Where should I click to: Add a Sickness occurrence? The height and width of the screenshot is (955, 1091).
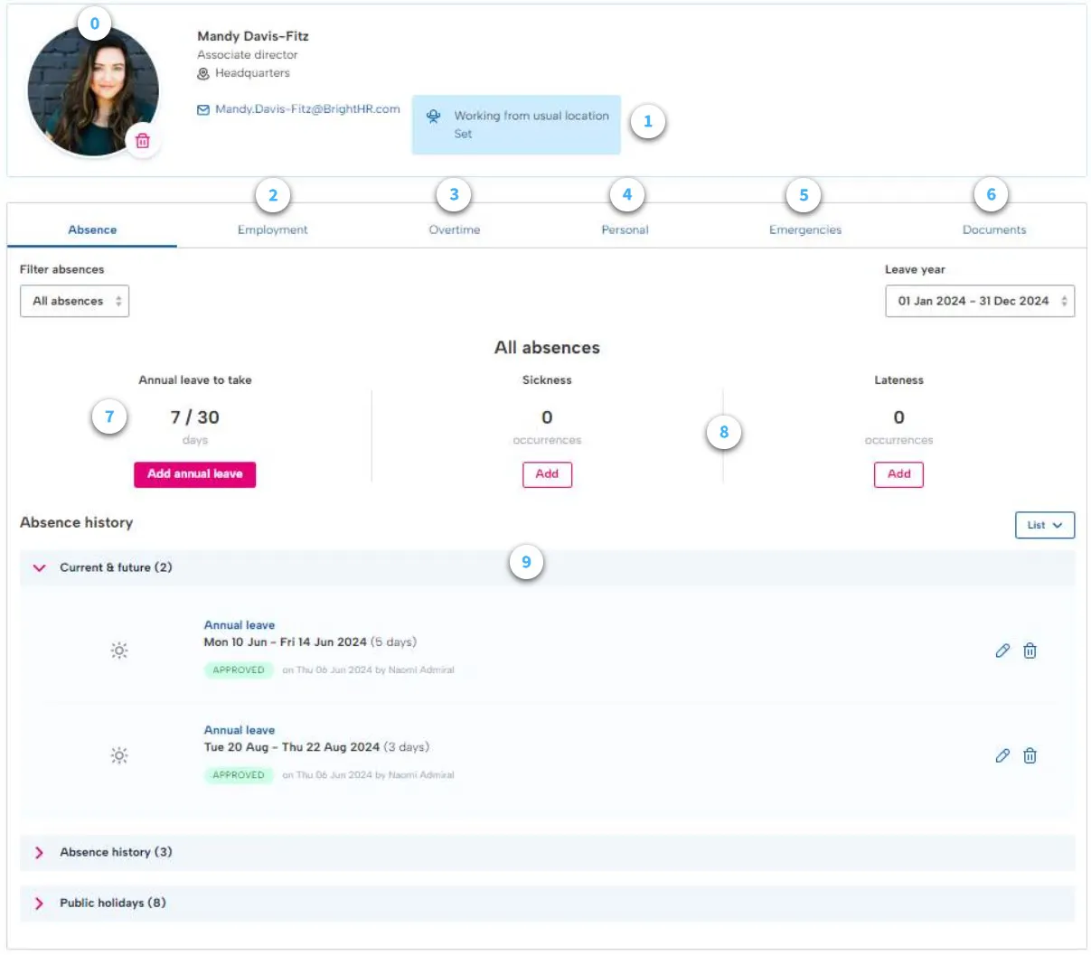547,474
